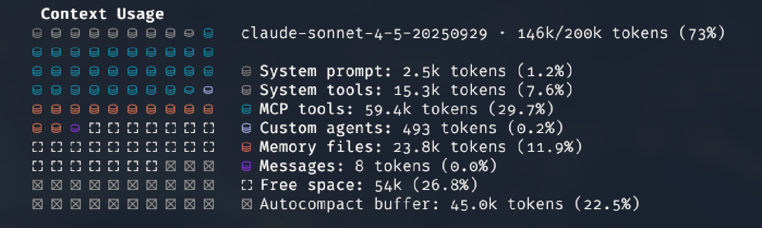Click the dashed Free space legend icon
Image resolution: width=762 pixels, height=228 pixels.
click(246, 186)
